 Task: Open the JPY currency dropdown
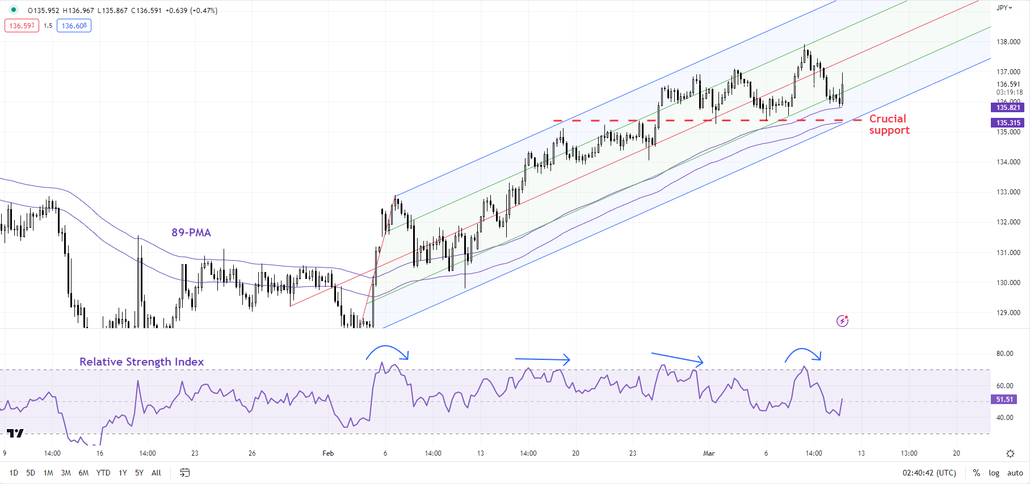[1004, 8]
